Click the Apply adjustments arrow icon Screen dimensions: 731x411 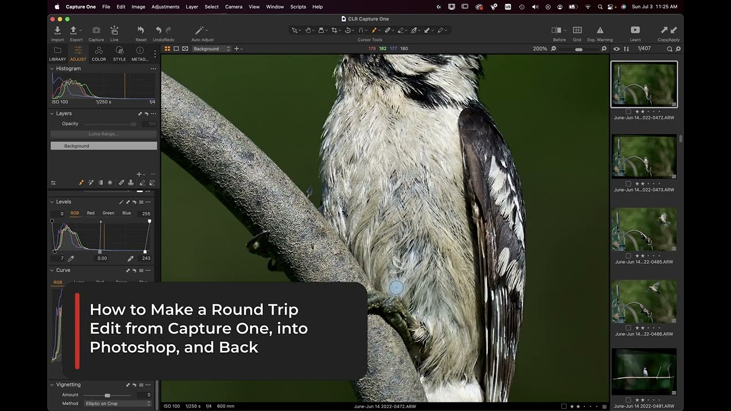click(x=674, y=30)
